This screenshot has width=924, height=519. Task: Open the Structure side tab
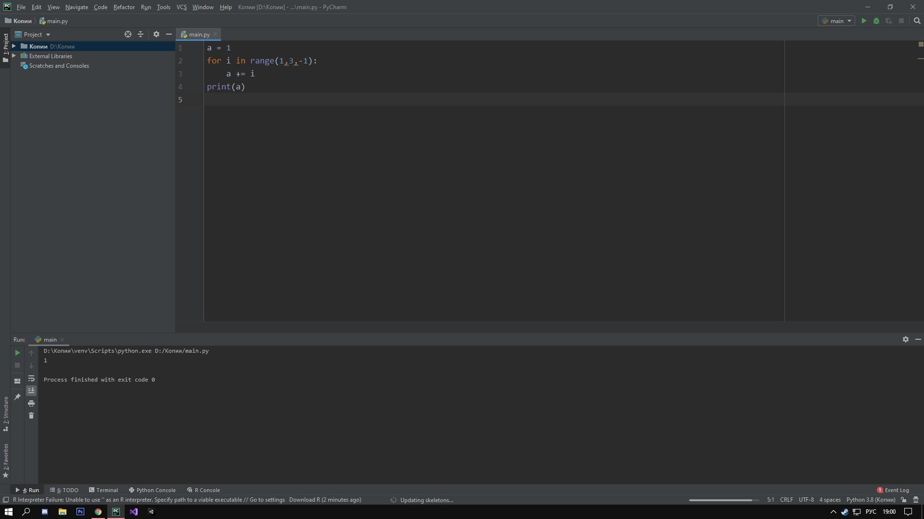pyautogui.click(x=5, y=414)
